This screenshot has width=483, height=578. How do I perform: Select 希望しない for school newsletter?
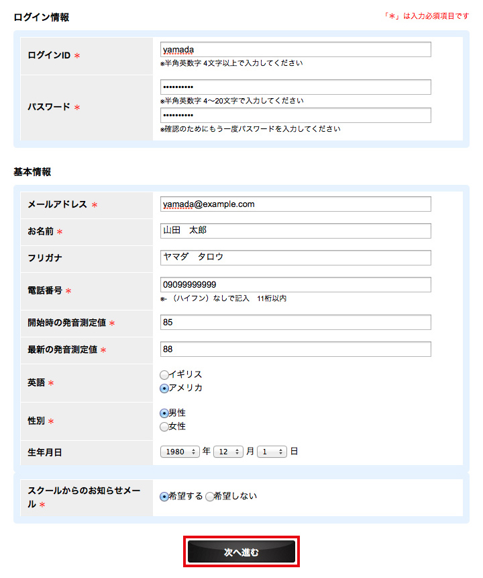(x=210, y=497)
